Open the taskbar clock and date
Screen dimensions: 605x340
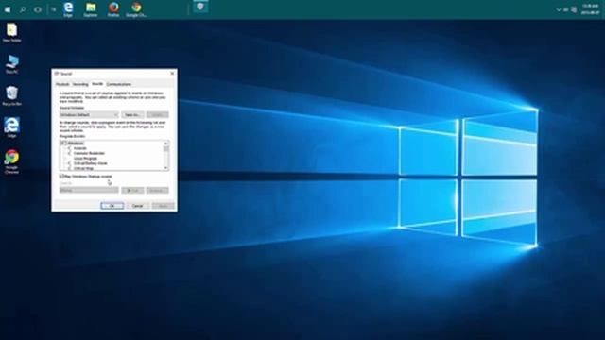pyautogui.click(x=591, y=9)
